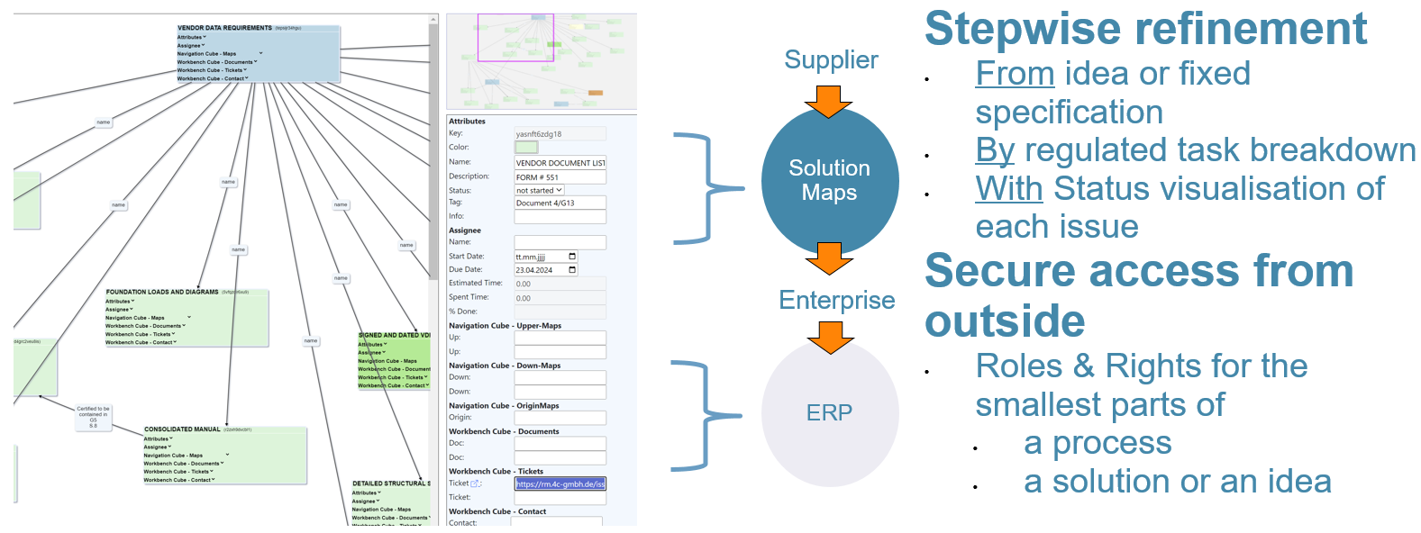This screenshot has width=1421, height=533.
Task: Select the FOUNDATION LOADS AND DIAGRAMS node title
Action: click(x=162, y=292)
